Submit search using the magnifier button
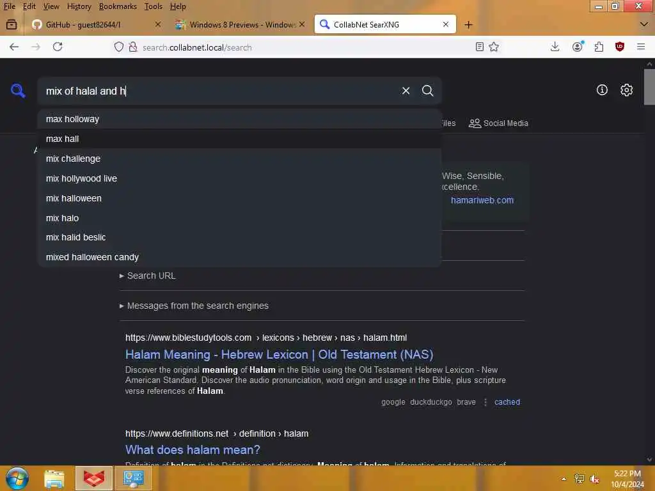Screen dimensions: 655x491 point(427,91)
